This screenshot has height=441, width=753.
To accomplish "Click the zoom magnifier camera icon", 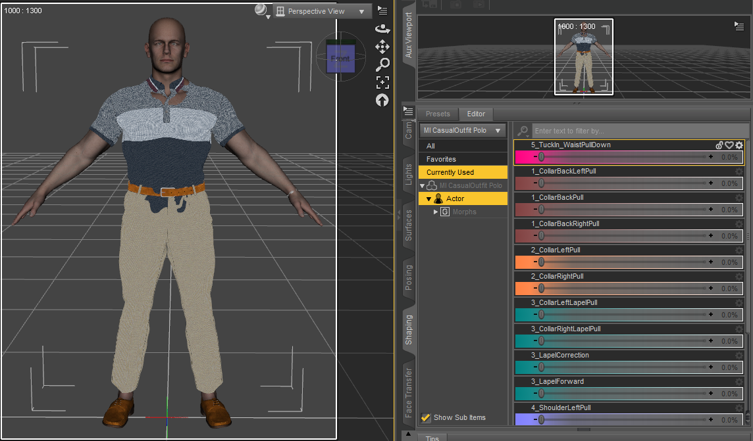I will 382,64.
